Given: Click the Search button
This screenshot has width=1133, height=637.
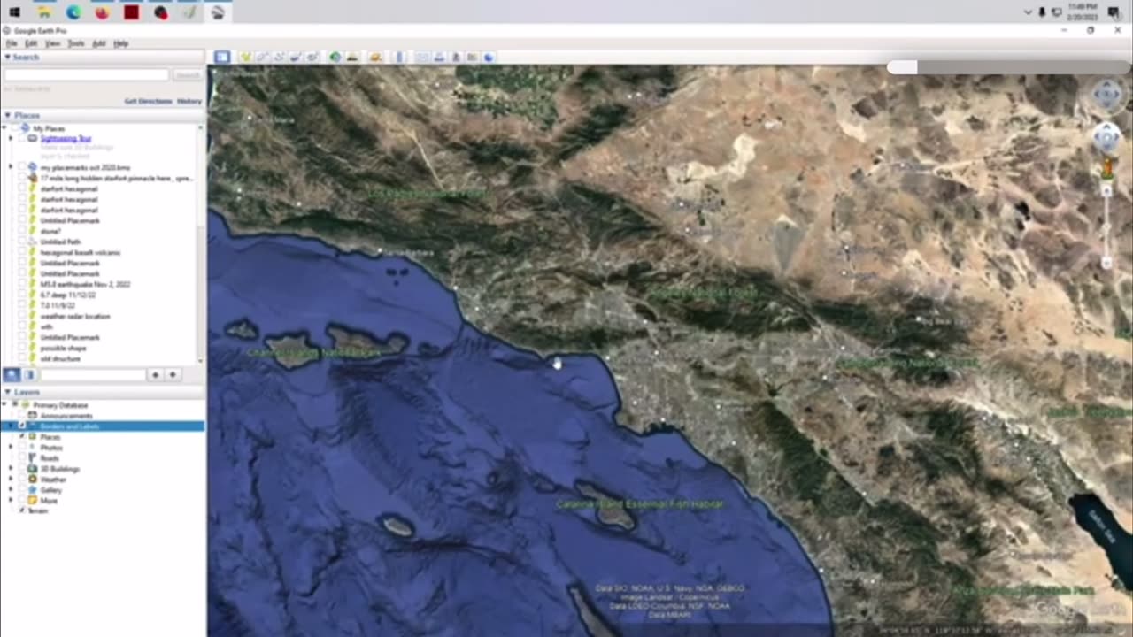Looking at the screenshot, I should (188, 75).
